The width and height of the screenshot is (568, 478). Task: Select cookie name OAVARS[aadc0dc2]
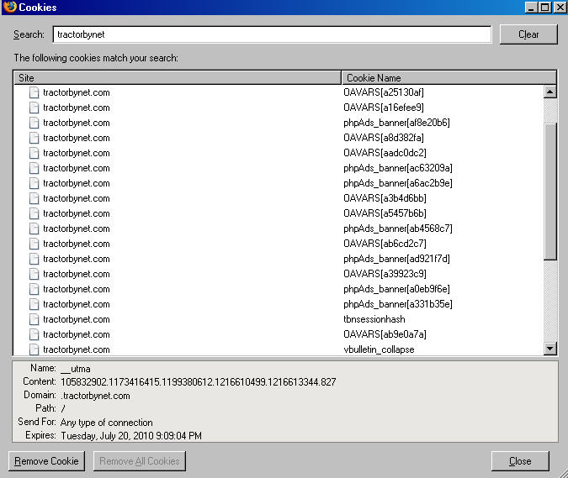[385, 153]
